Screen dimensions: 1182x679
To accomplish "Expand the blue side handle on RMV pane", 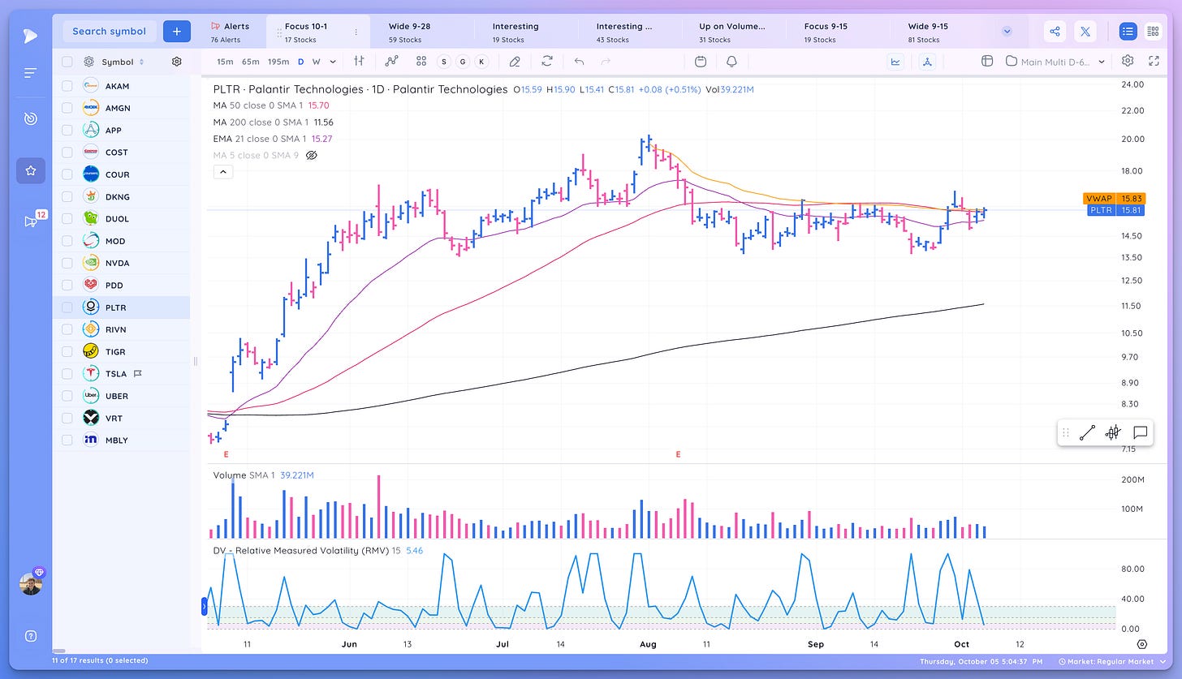I will 204,605.
